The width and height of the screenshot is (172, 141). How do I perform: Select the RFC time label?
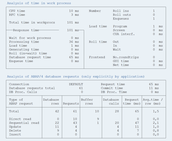tap(17, 15)
